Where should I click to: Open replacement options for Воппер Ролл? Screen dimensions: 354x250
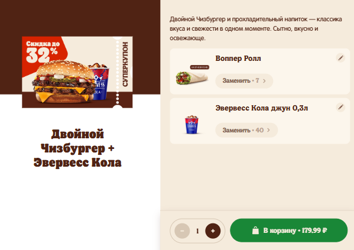coord(244,81)
